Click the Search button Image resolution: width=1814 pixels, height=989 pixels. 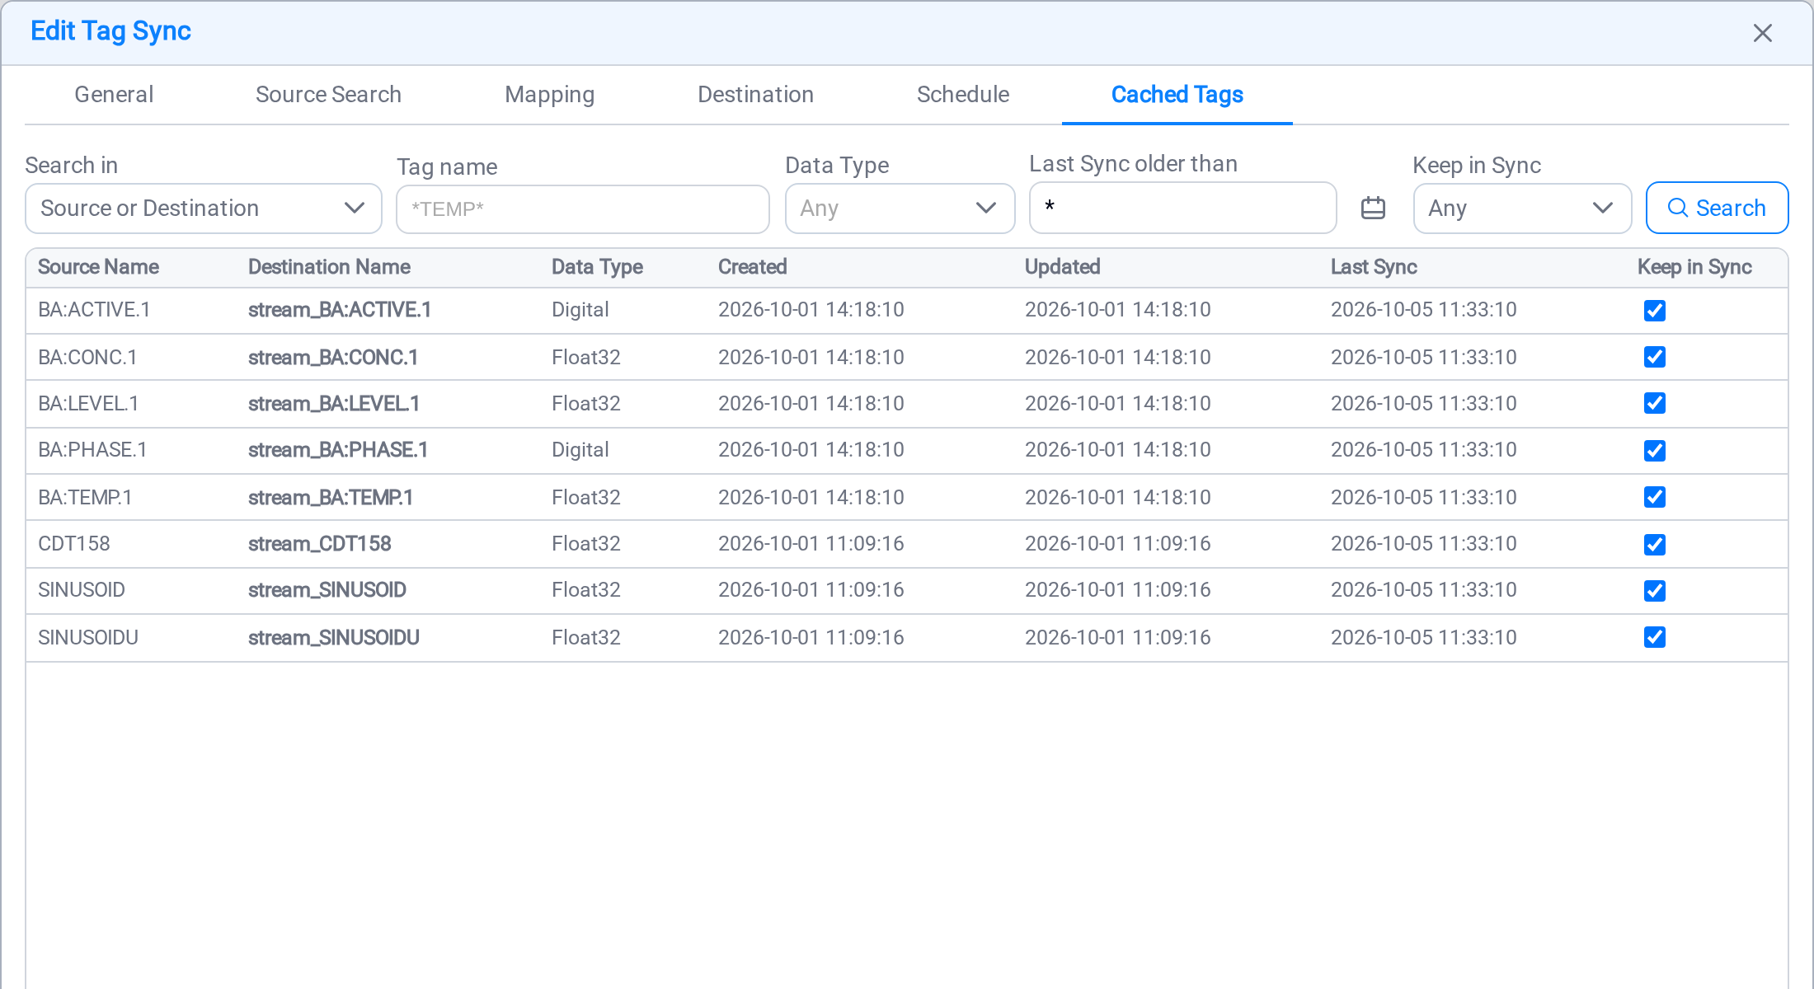[1717, 209]
